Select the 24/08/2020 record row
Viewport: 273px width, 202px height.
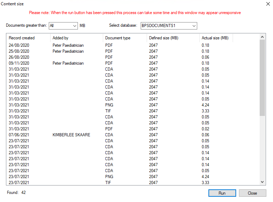pyautogui.click(x=133, y=45)
